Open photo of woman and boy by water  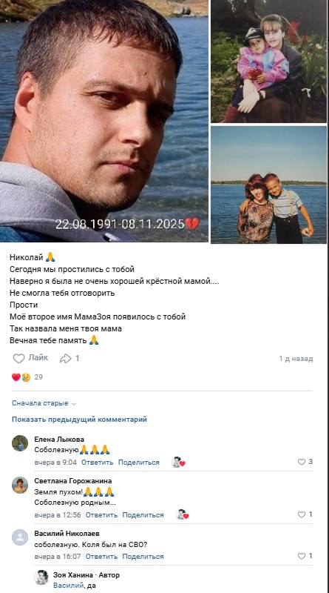coord(268,185)
